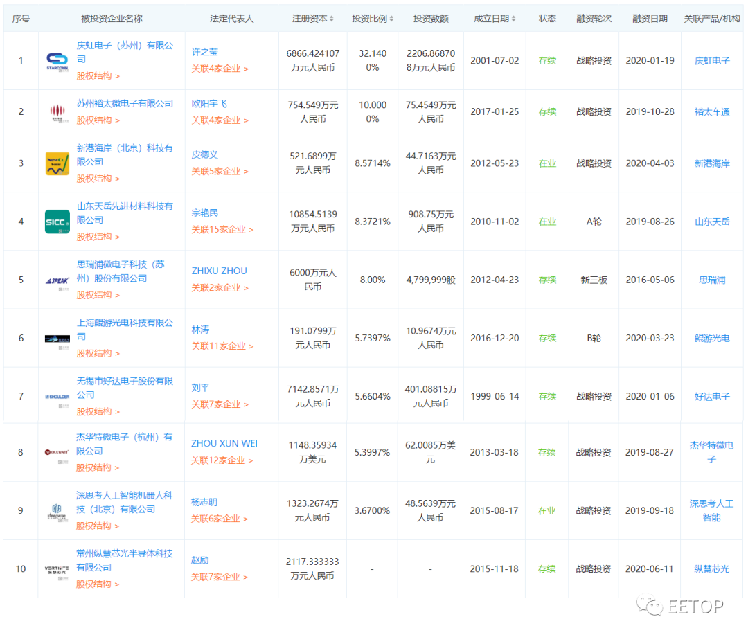The image size is (748, 637).
Task: Expand 股权结构 for 山东天岳先进材料科技有限公司
Action: point(98,237)
